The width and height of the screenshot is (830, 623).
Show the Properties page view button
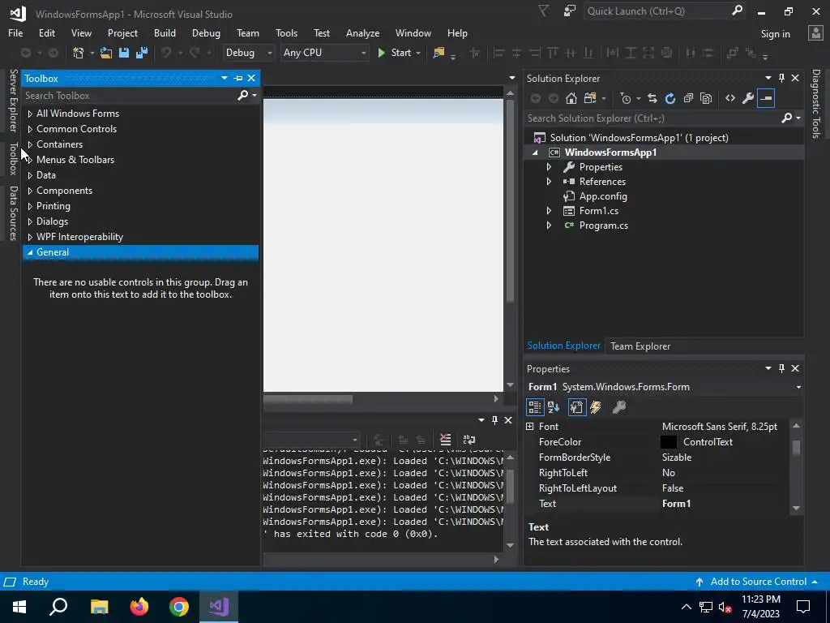(x=577, y=407)
